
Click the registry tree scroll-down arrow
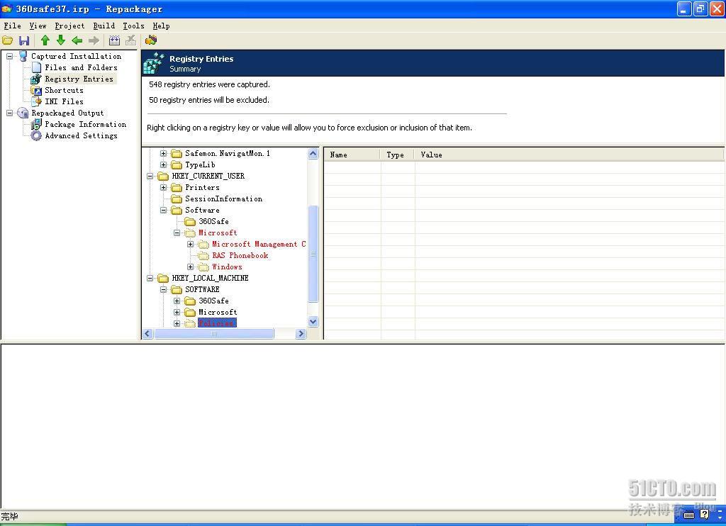[313, 322]
